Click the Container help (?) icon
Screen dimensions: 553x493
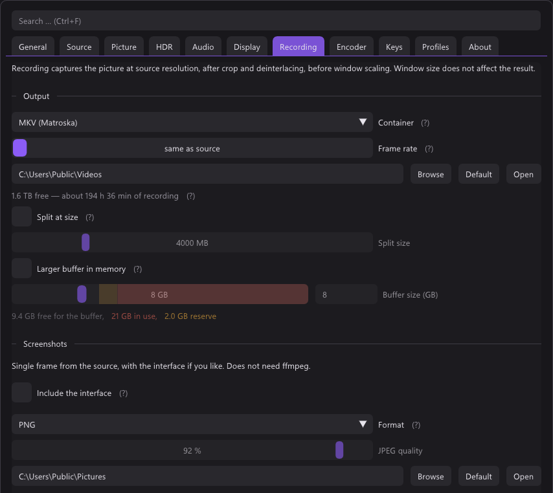click(425, 123)
